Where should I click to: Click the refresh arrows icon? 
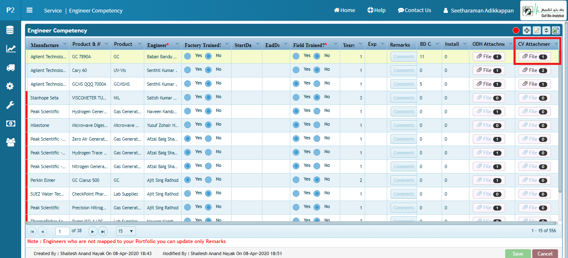coord(546,30)
